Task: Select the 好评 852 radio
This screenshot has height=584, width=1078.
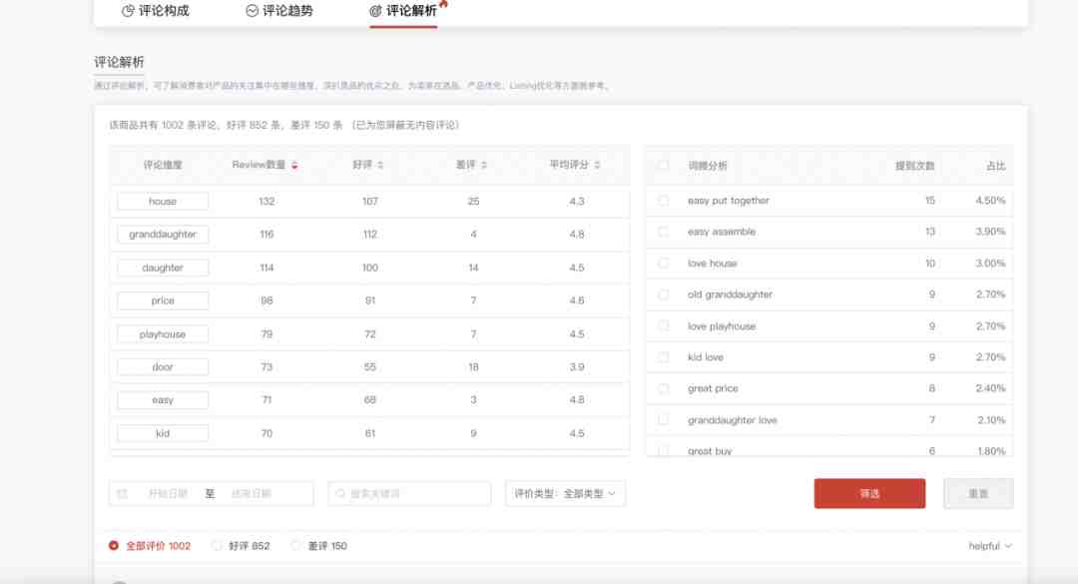Action: 217,545
